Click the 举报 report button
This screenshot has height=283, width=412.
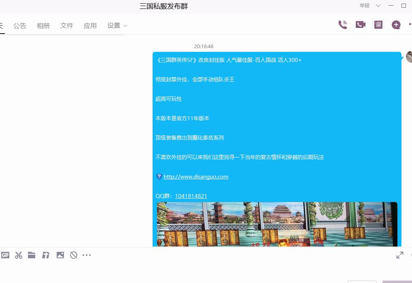point(364,6)
